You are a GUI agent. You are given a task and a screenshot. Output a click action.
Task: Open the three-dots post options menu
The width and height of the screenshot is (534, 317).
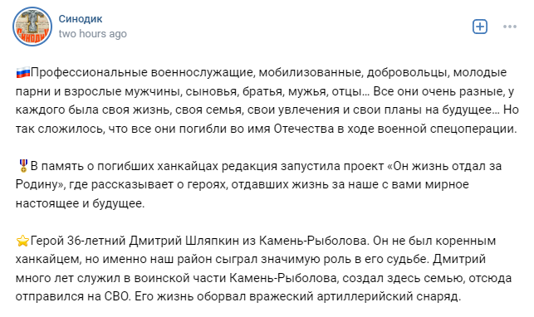[510, 27]
